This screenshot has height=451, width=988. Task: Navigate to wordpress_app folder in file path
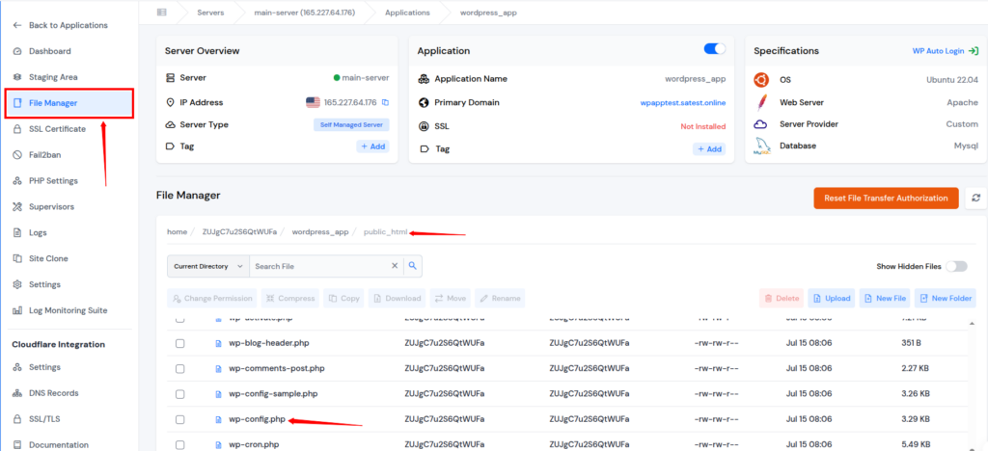(320, 232)
